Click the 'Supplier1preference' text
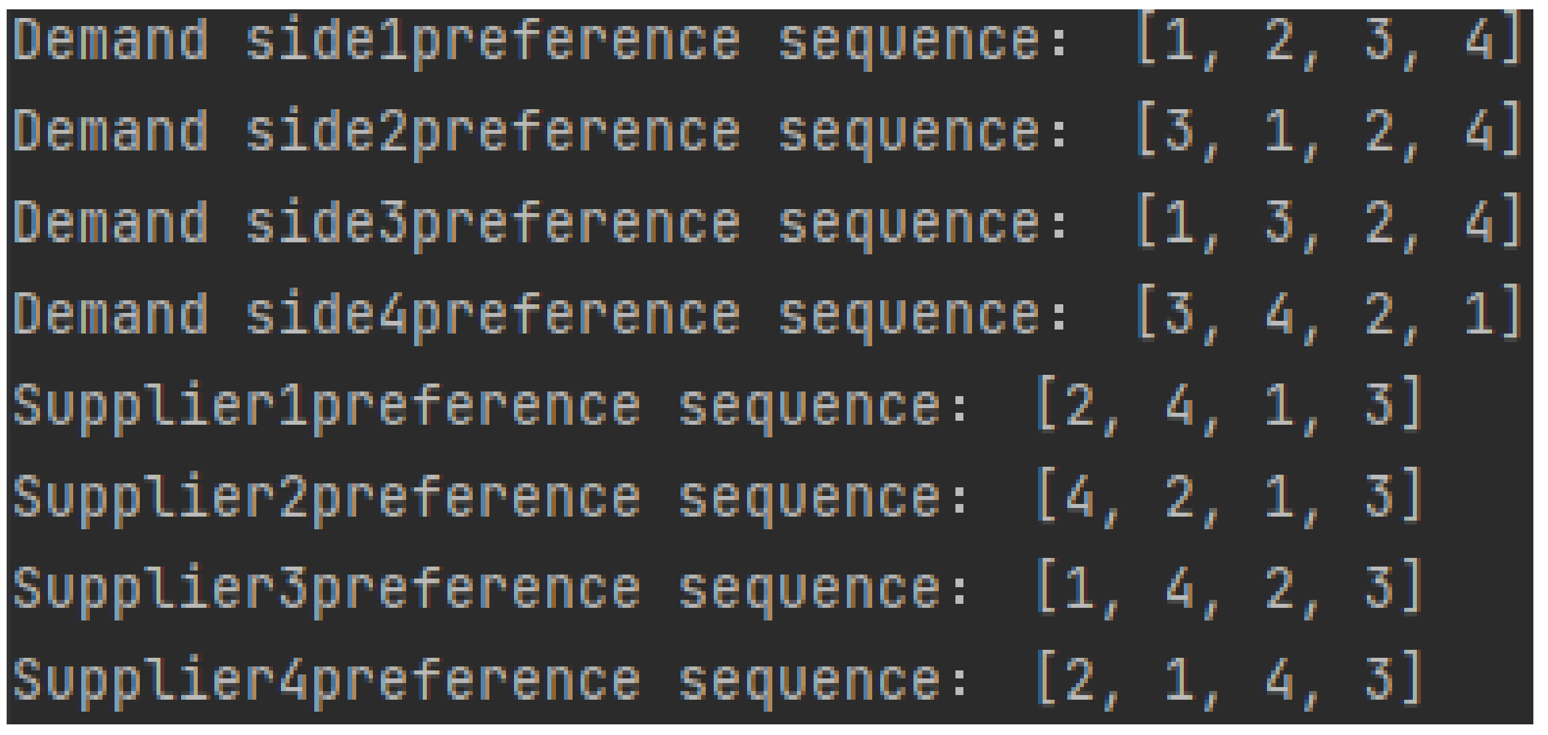Image resolution: width=1548 pixels, height=735 pixels. click(x=326, y=406)
